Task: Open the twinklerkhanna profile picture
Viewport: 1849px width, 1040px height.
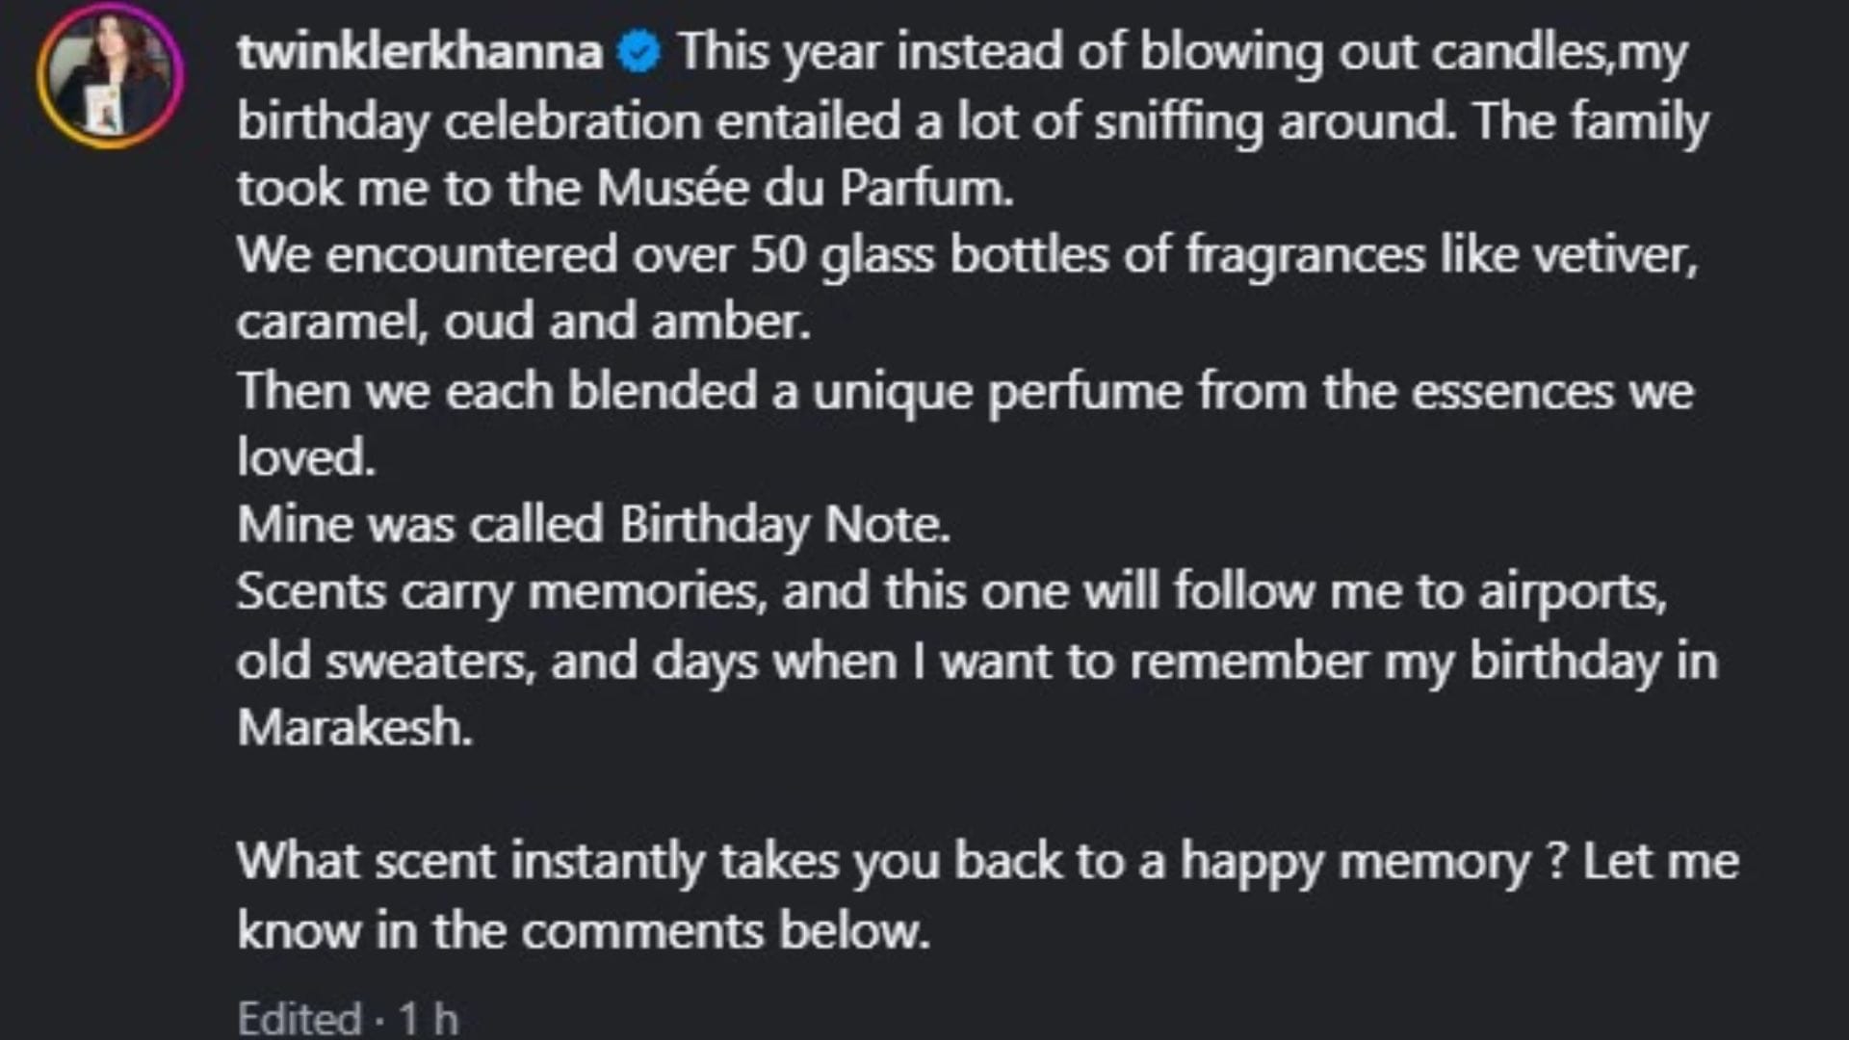Action: point(110,76)
